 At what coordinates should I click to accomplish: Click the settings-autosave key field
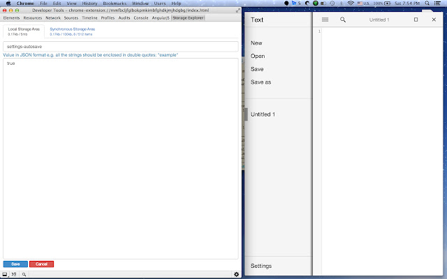(x=121, y=47)
